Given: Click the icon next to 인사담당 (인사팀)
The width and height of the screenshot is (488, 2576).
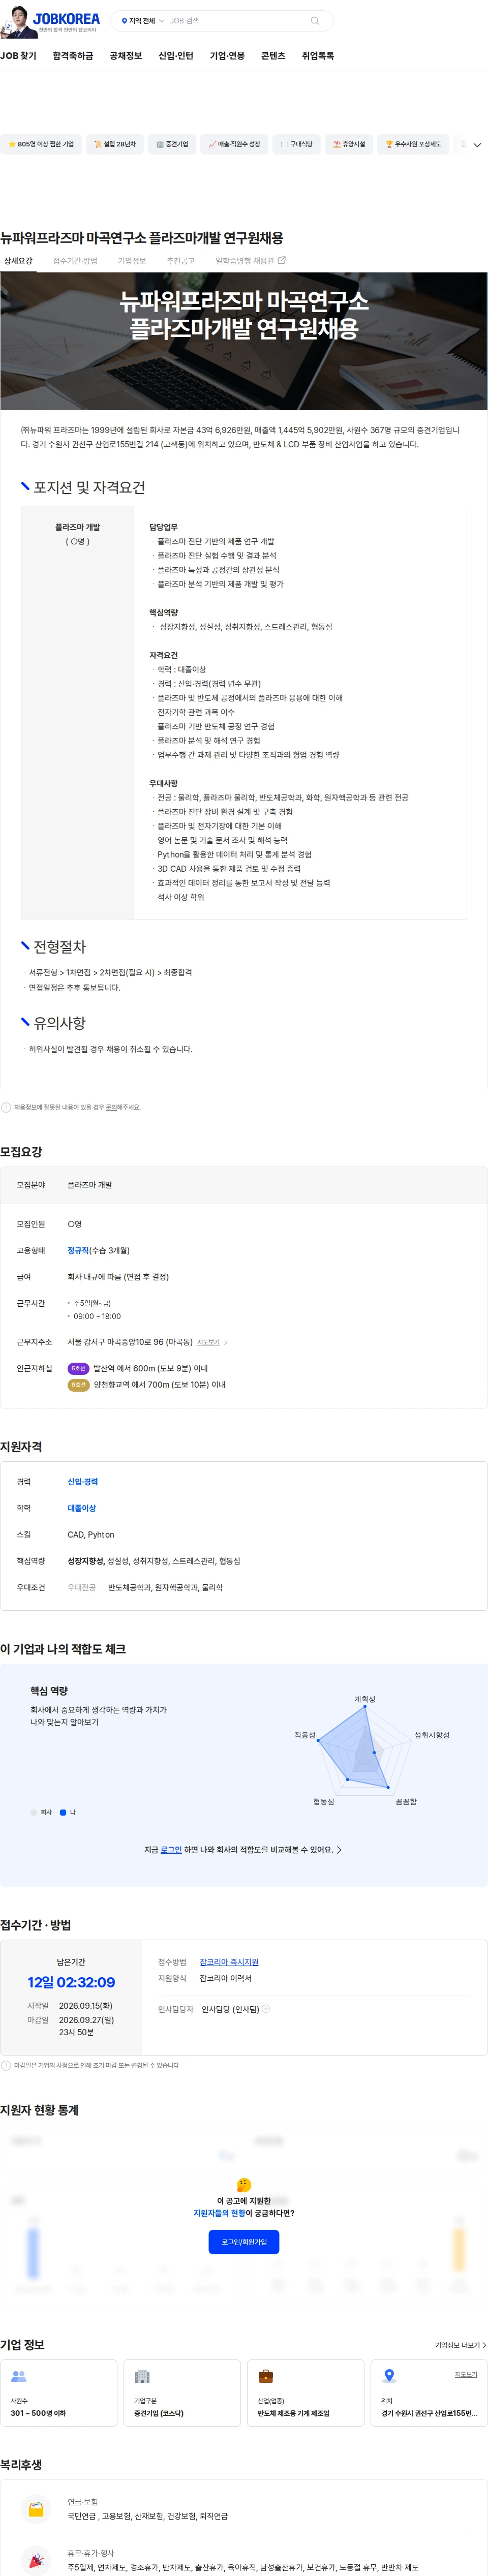Looking at the screenshot, I should 266,2008.
